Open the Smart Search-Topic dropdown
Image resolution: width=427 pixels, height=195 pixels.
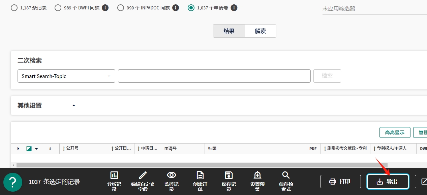pyautogui.click(x=66, y=76)
